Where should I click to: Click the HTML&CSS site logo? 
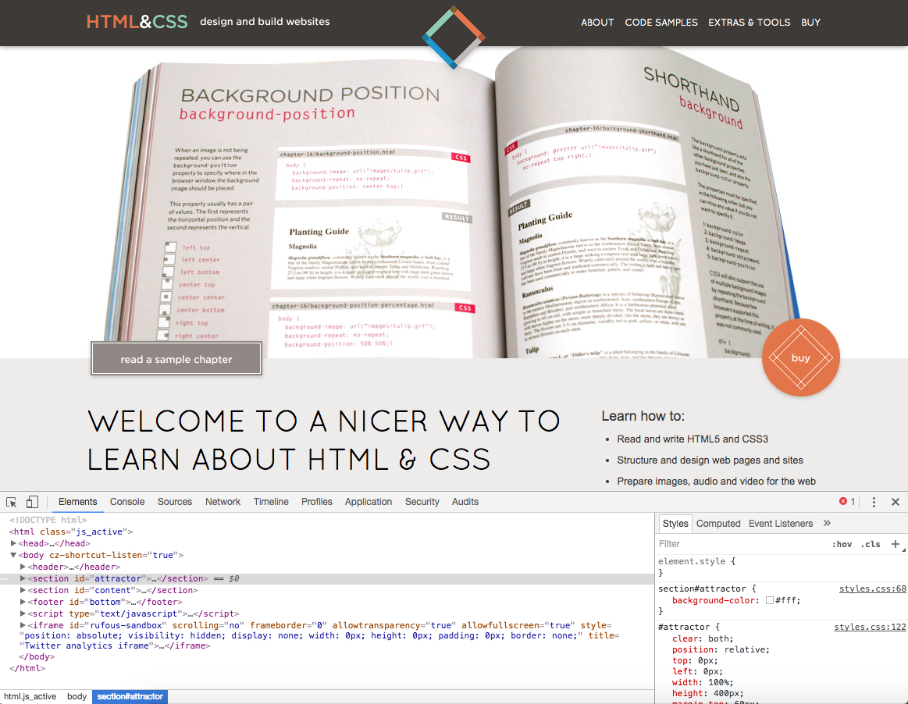click(137, 22)
